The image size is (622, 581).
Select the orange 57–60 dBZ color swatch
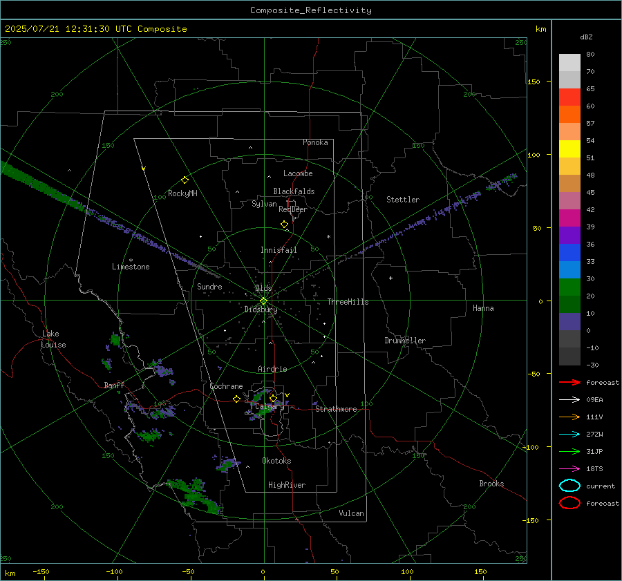[569, 115]
